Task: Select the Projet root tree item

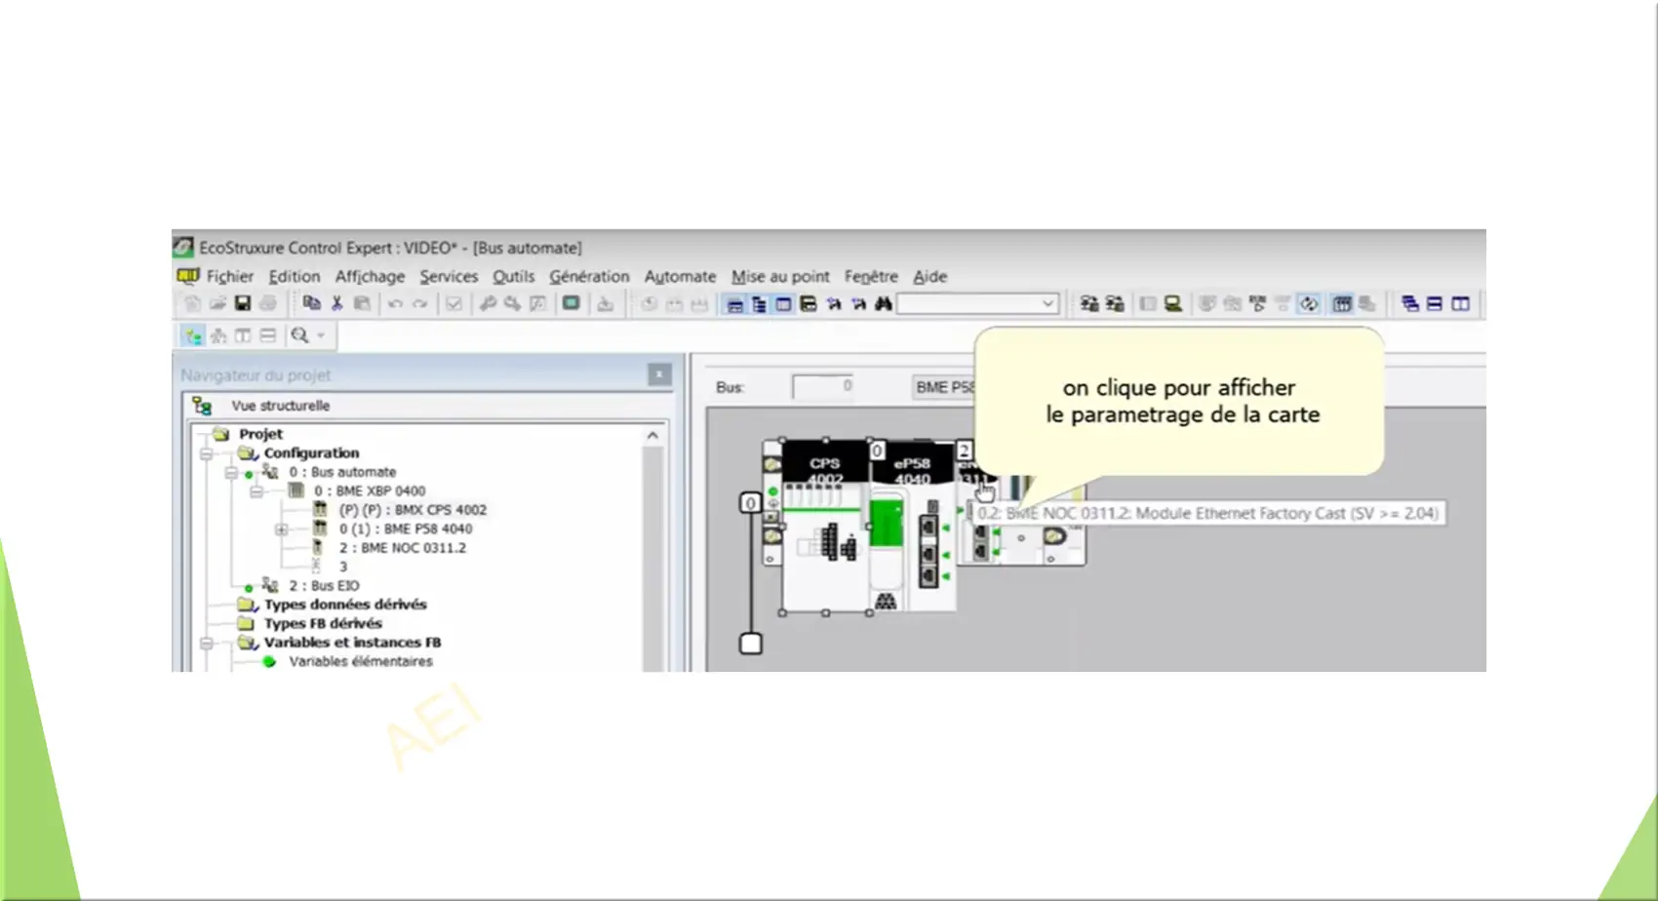Action: pyautogui.click(x=260, y=434)
